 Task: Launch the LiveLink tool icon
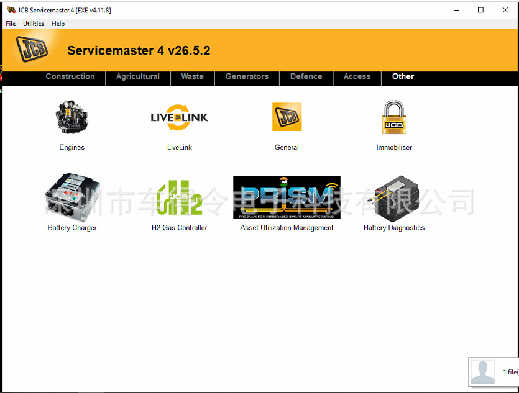[179, 117]
